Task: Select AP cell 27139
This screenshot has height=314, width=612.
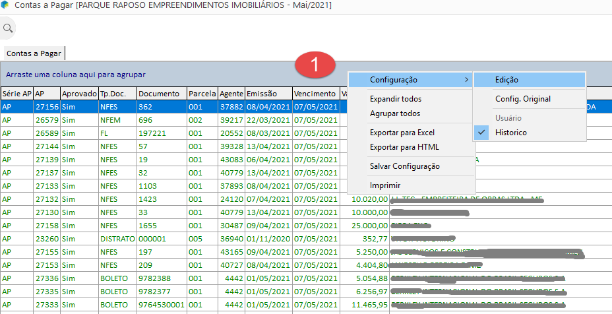Action: (47, 160)
